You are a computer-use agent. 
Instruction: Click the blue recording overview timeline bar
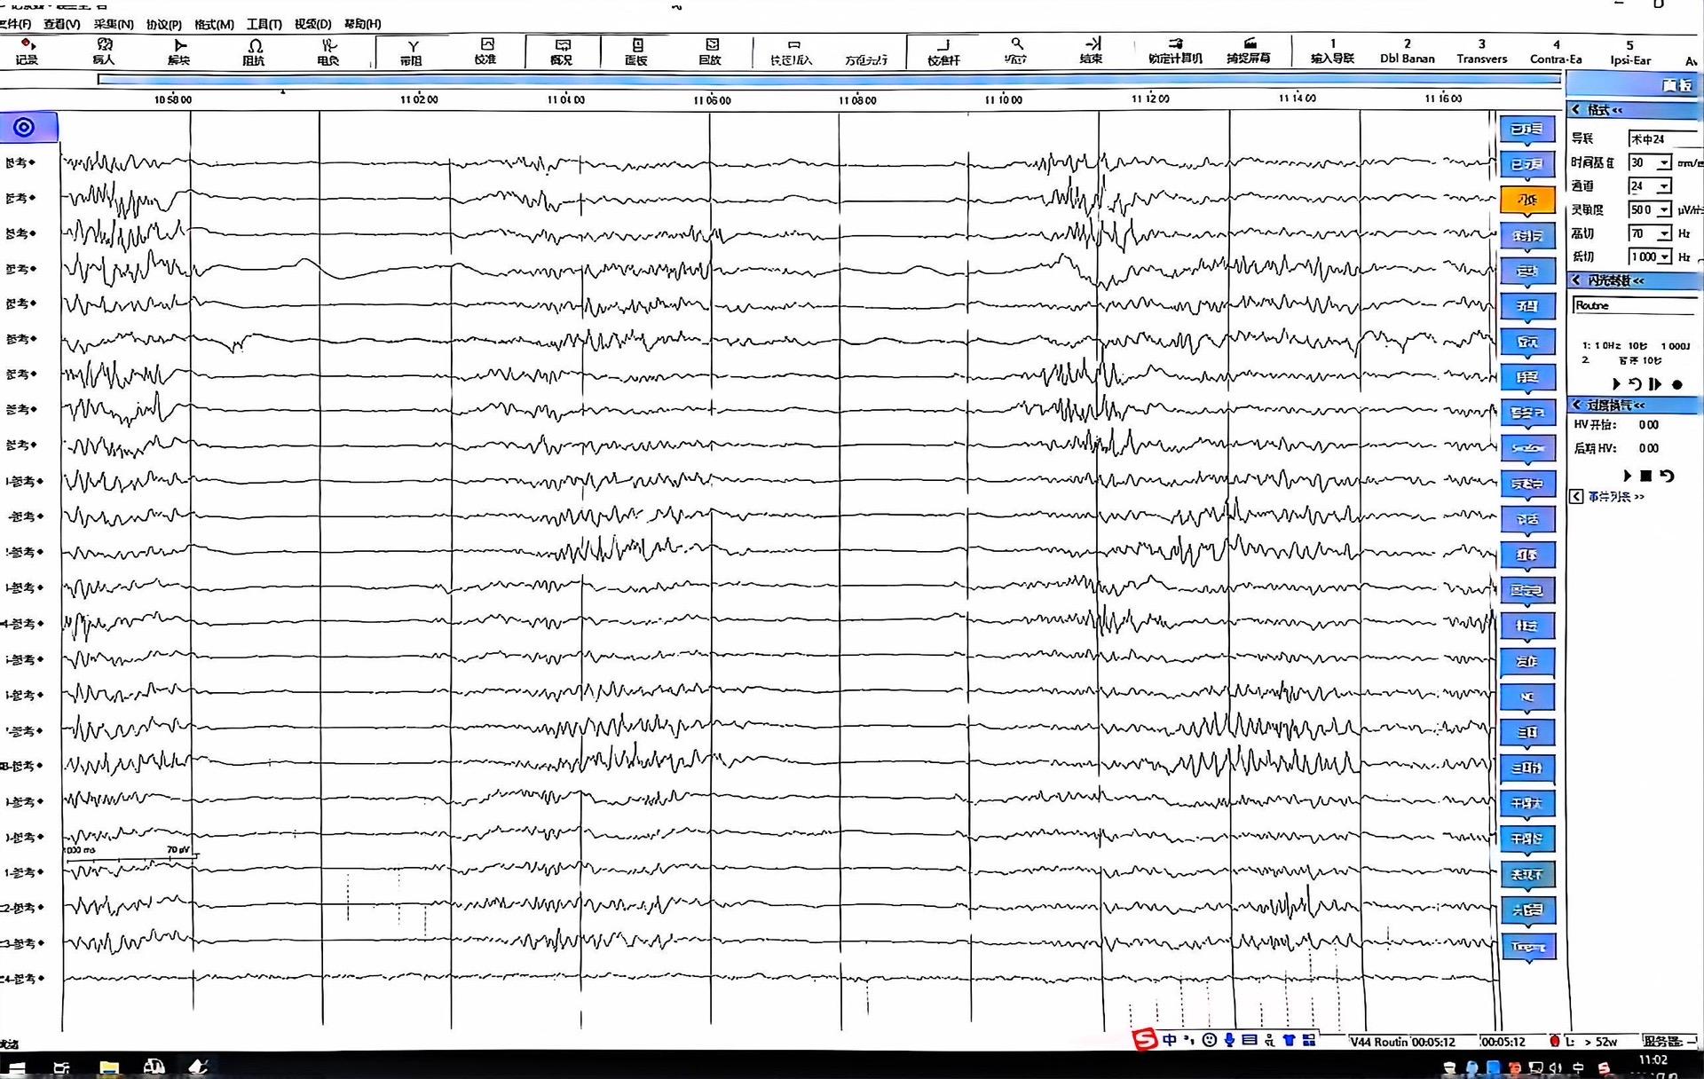[x=829, y=80]
